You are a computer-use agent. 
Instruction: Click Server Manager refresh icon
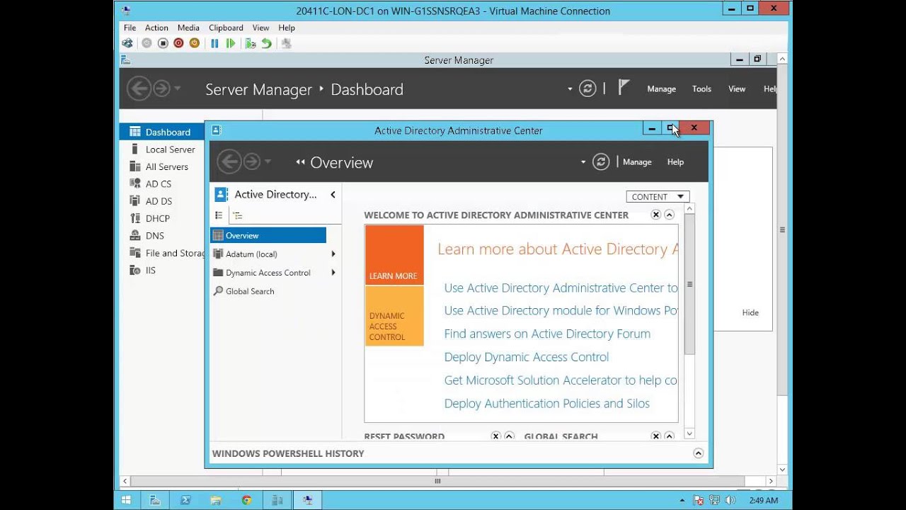587,89
